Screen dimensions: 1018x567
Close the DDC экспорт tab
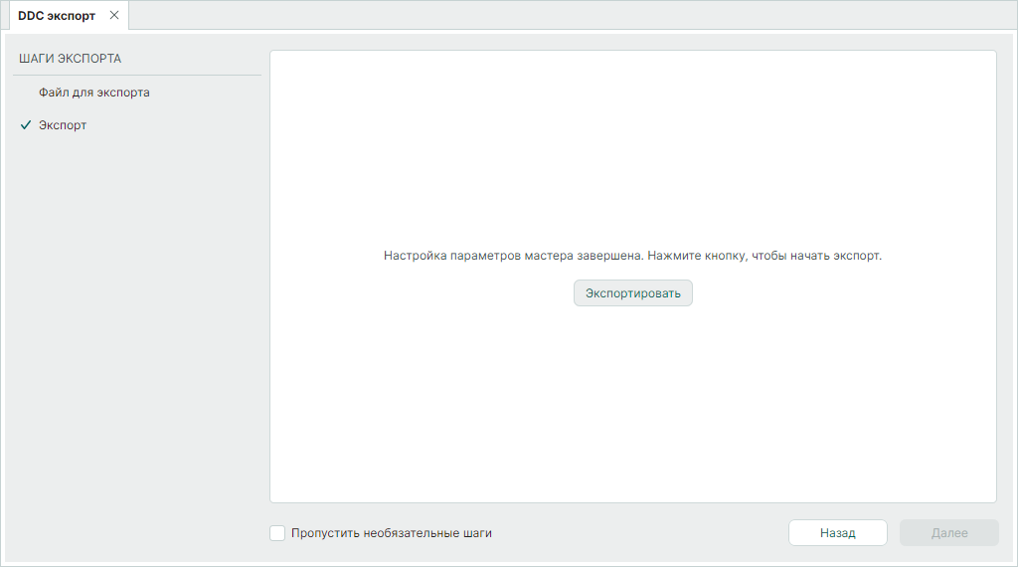(114, 15)
